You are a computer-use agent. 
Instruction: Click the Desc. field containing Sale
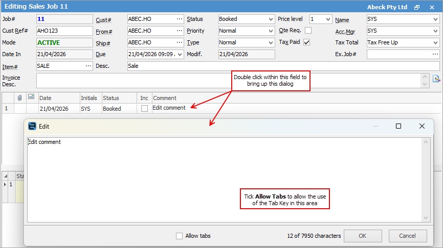pyautogui.click(x=283, y=66)
